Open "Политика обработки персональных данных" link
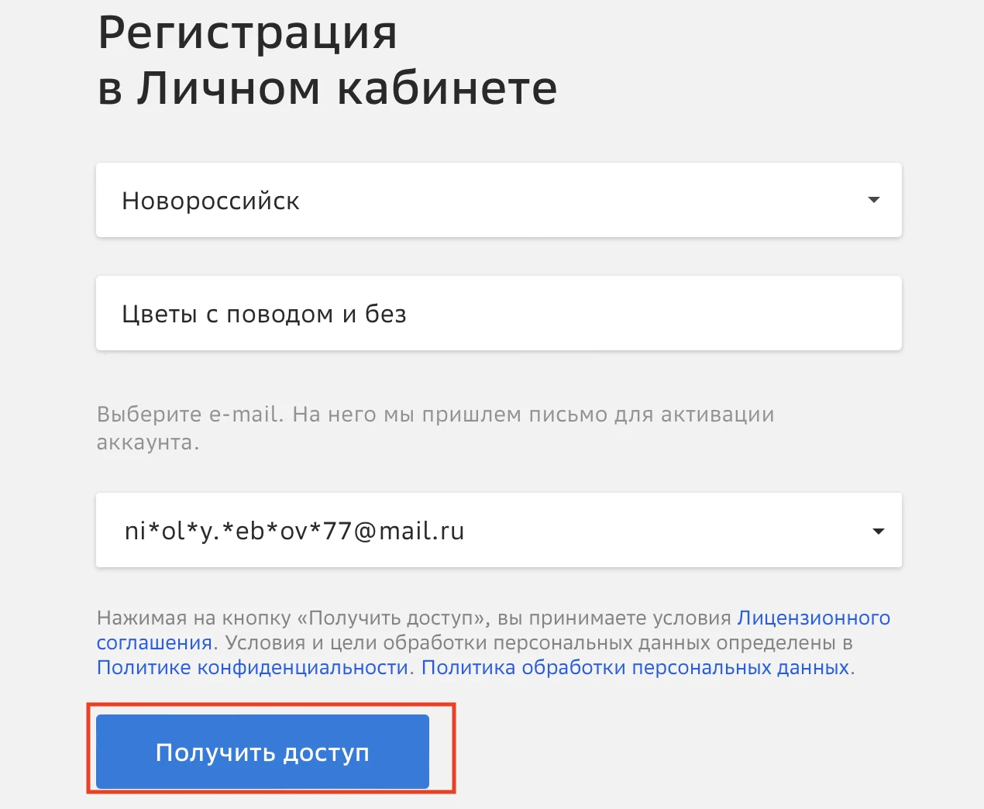Screen dimensions: 984x809 635,667
